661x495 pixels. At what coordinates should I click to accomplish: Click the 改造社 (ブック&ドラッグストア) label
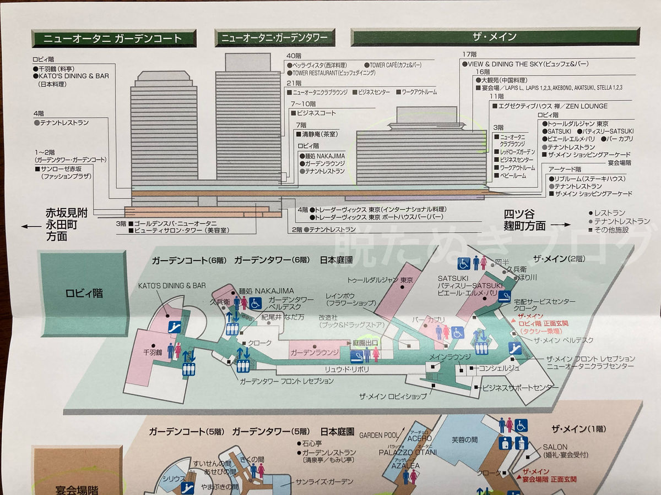(x=350, y=321)
